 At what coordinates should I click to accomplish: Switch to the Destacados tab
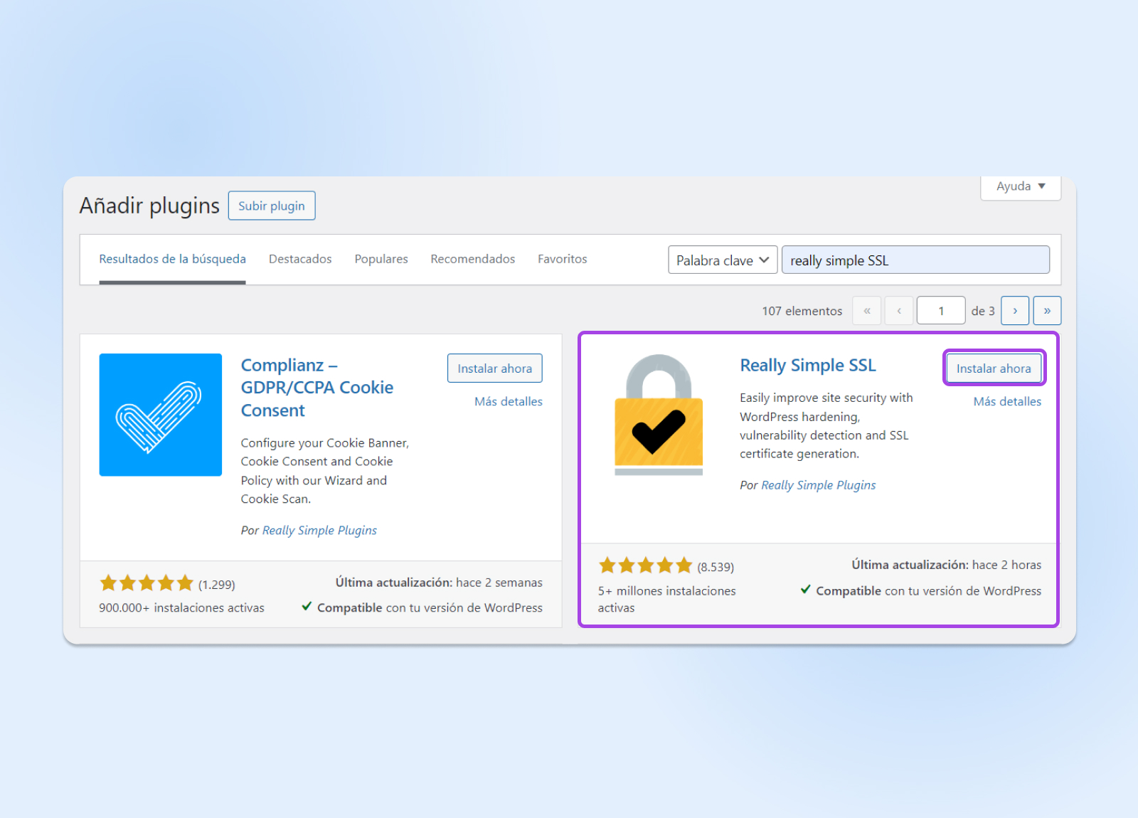coord(299,259)
